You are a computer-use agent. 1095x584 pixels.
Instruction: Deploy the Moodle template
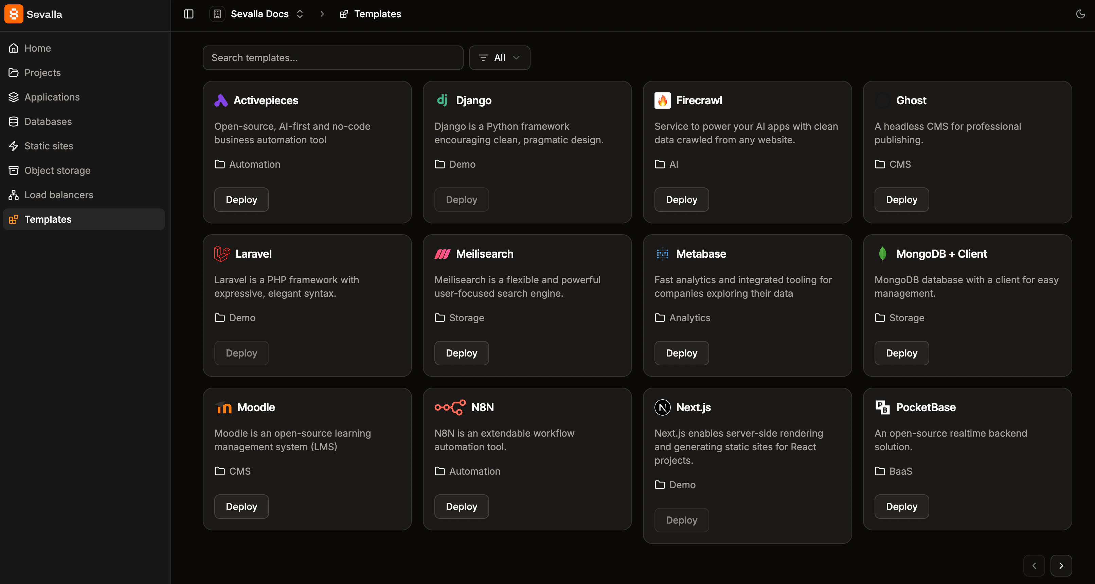coord(241,507)
